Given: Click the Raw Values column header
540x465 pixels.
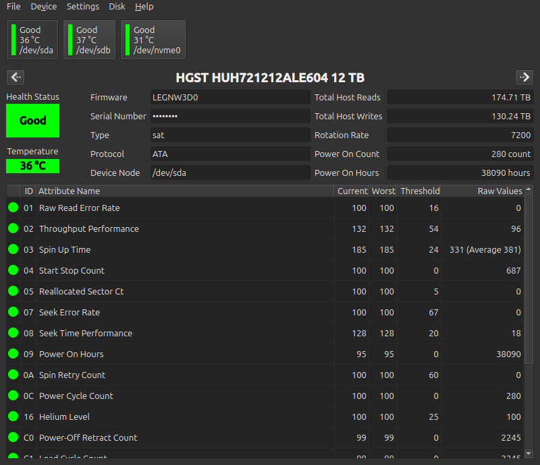Looking at the screenshot, I should (483, 191).
